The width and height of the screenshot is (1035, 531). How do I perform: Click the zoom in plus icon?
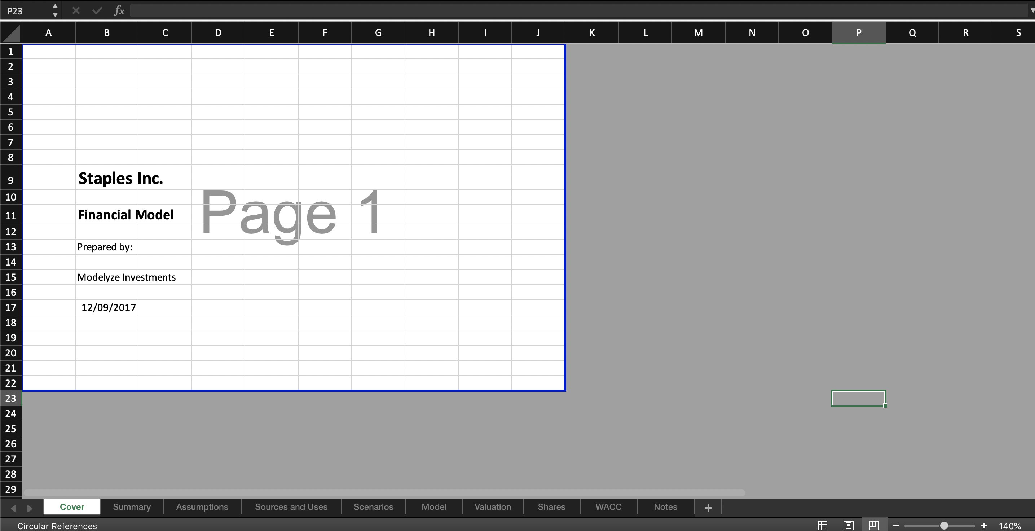point(983,526)
